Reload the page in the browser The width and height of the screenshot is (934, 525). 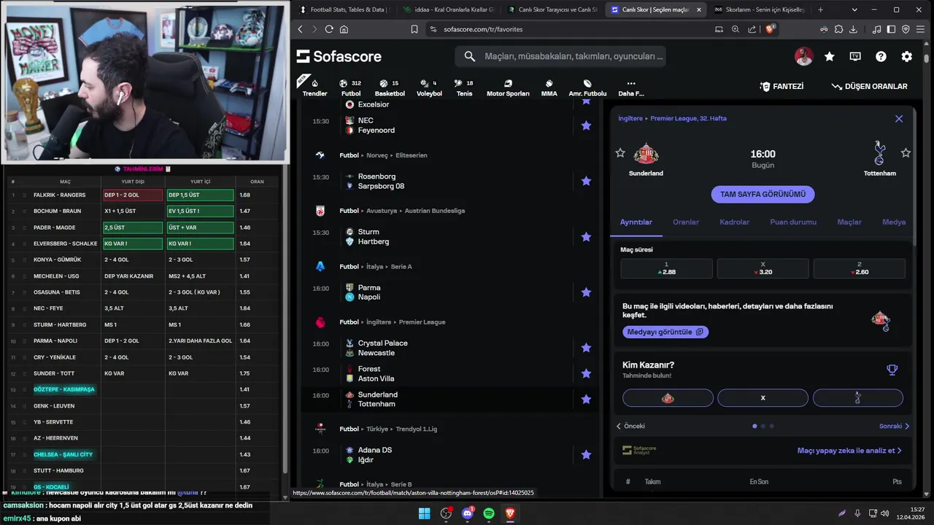click(329, 29)
